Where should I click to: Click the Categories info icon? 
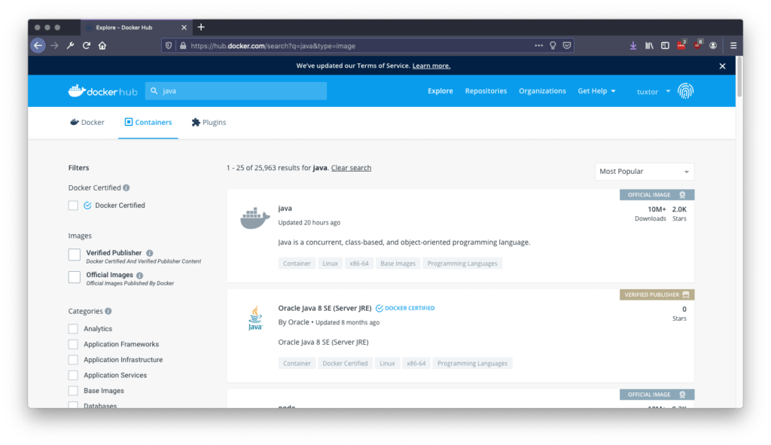tap(108, 311)
